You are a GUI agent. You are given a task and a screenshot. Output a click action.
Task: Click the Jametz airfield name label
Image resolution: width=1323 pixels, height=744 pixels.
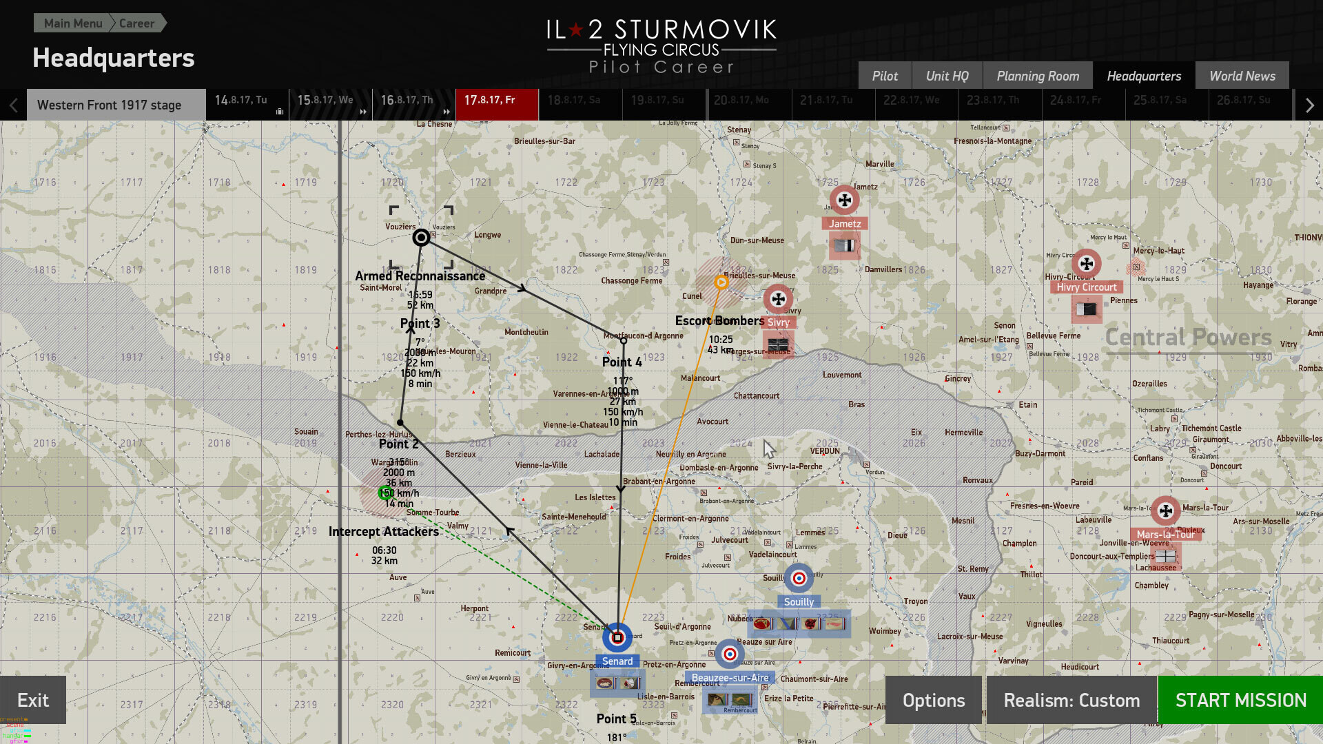[845, 224]
